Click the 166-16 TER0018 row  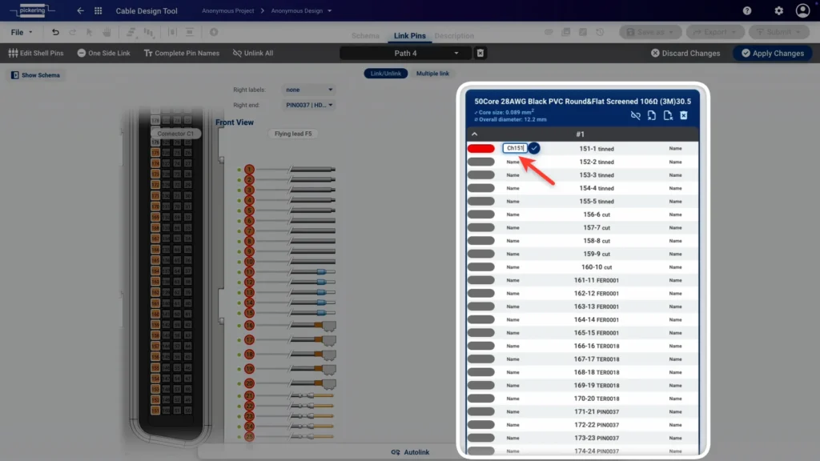pos(583,346)
